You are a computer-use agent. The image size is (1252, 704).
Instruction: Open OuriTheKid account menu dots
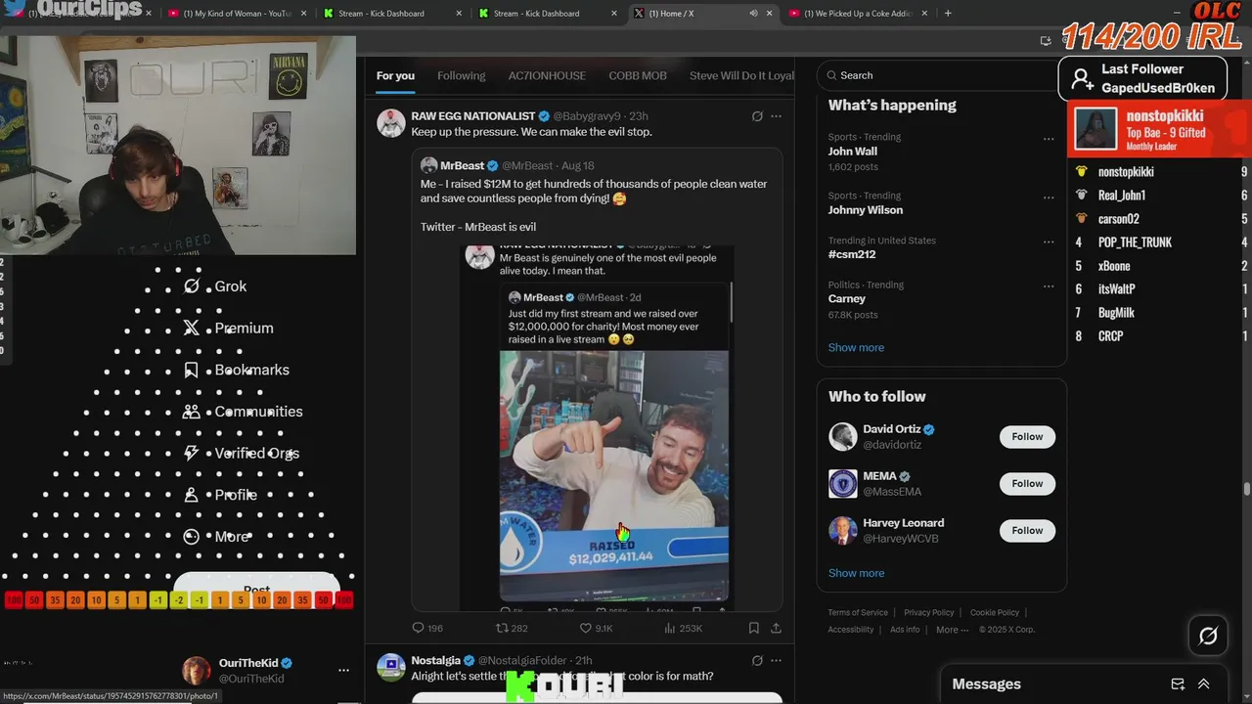(x=343, y=671)
